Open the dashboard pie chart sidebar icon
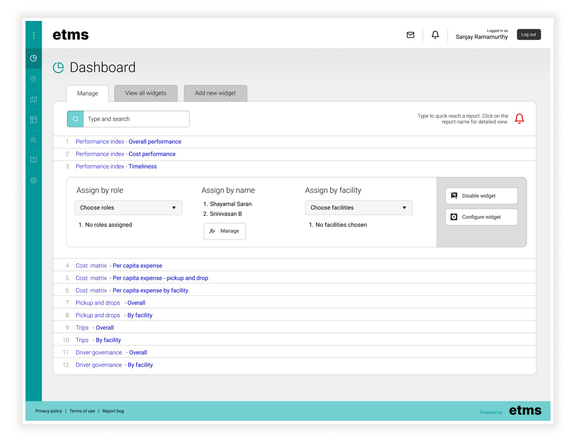The image size is (576, 446). [33, 58]
